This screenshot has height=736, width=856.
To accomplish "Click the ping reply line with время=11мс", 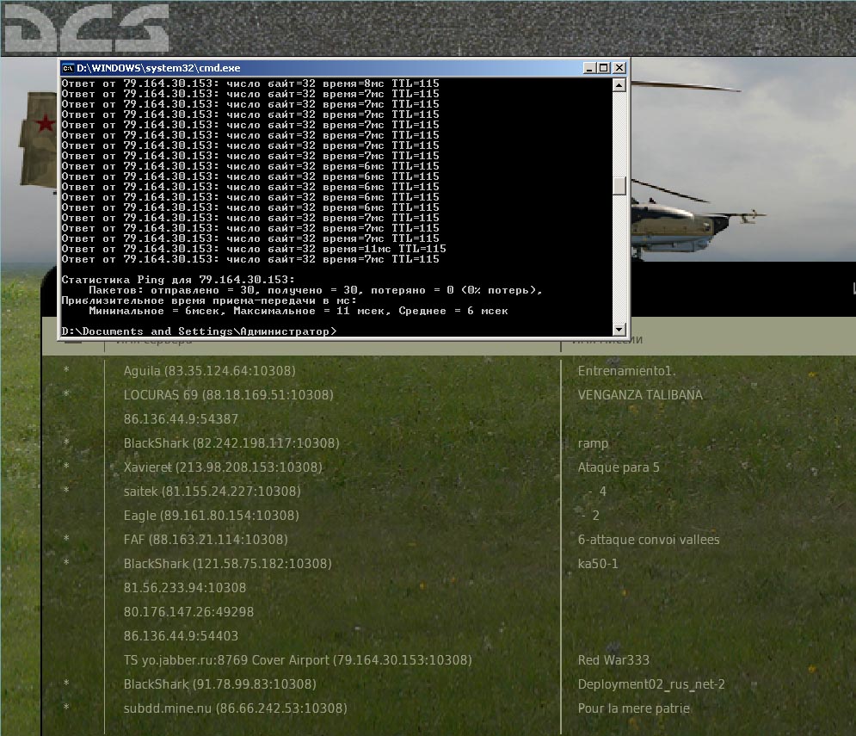I will coord(254,249).
